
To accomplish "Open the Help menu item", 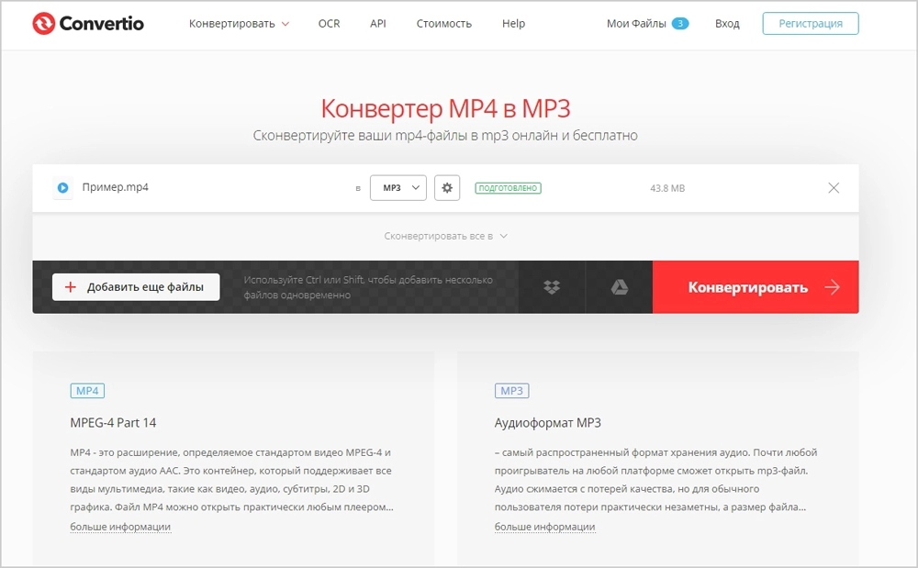I will (513, 23).
